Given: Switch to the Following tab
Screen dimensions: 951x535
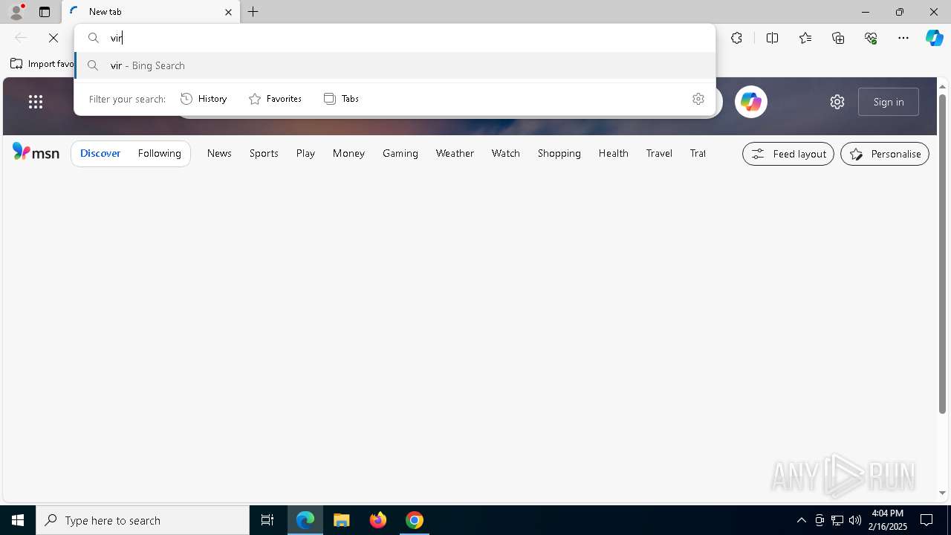Looking at the screenshot, I should click(160, 153).
